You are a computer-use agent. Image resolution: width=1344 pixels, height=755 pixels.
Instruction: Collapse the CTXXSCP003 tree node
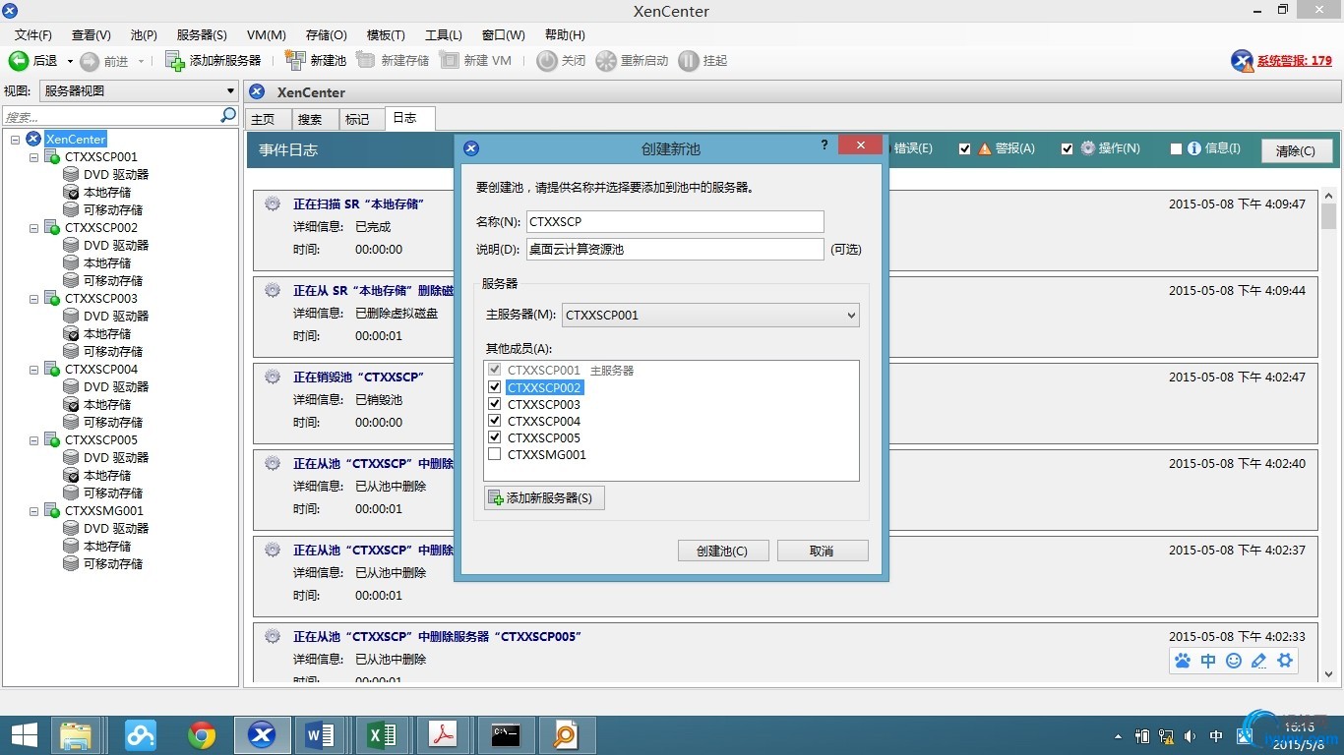tap(33, 299)
